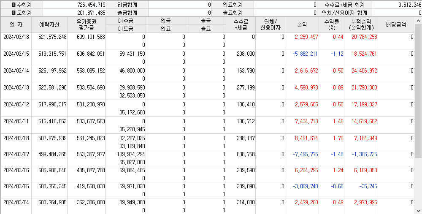Select the date 2024/03/14
Image resolution: width=422 pixels, height=214 pixels.
(x=16, y=71)
